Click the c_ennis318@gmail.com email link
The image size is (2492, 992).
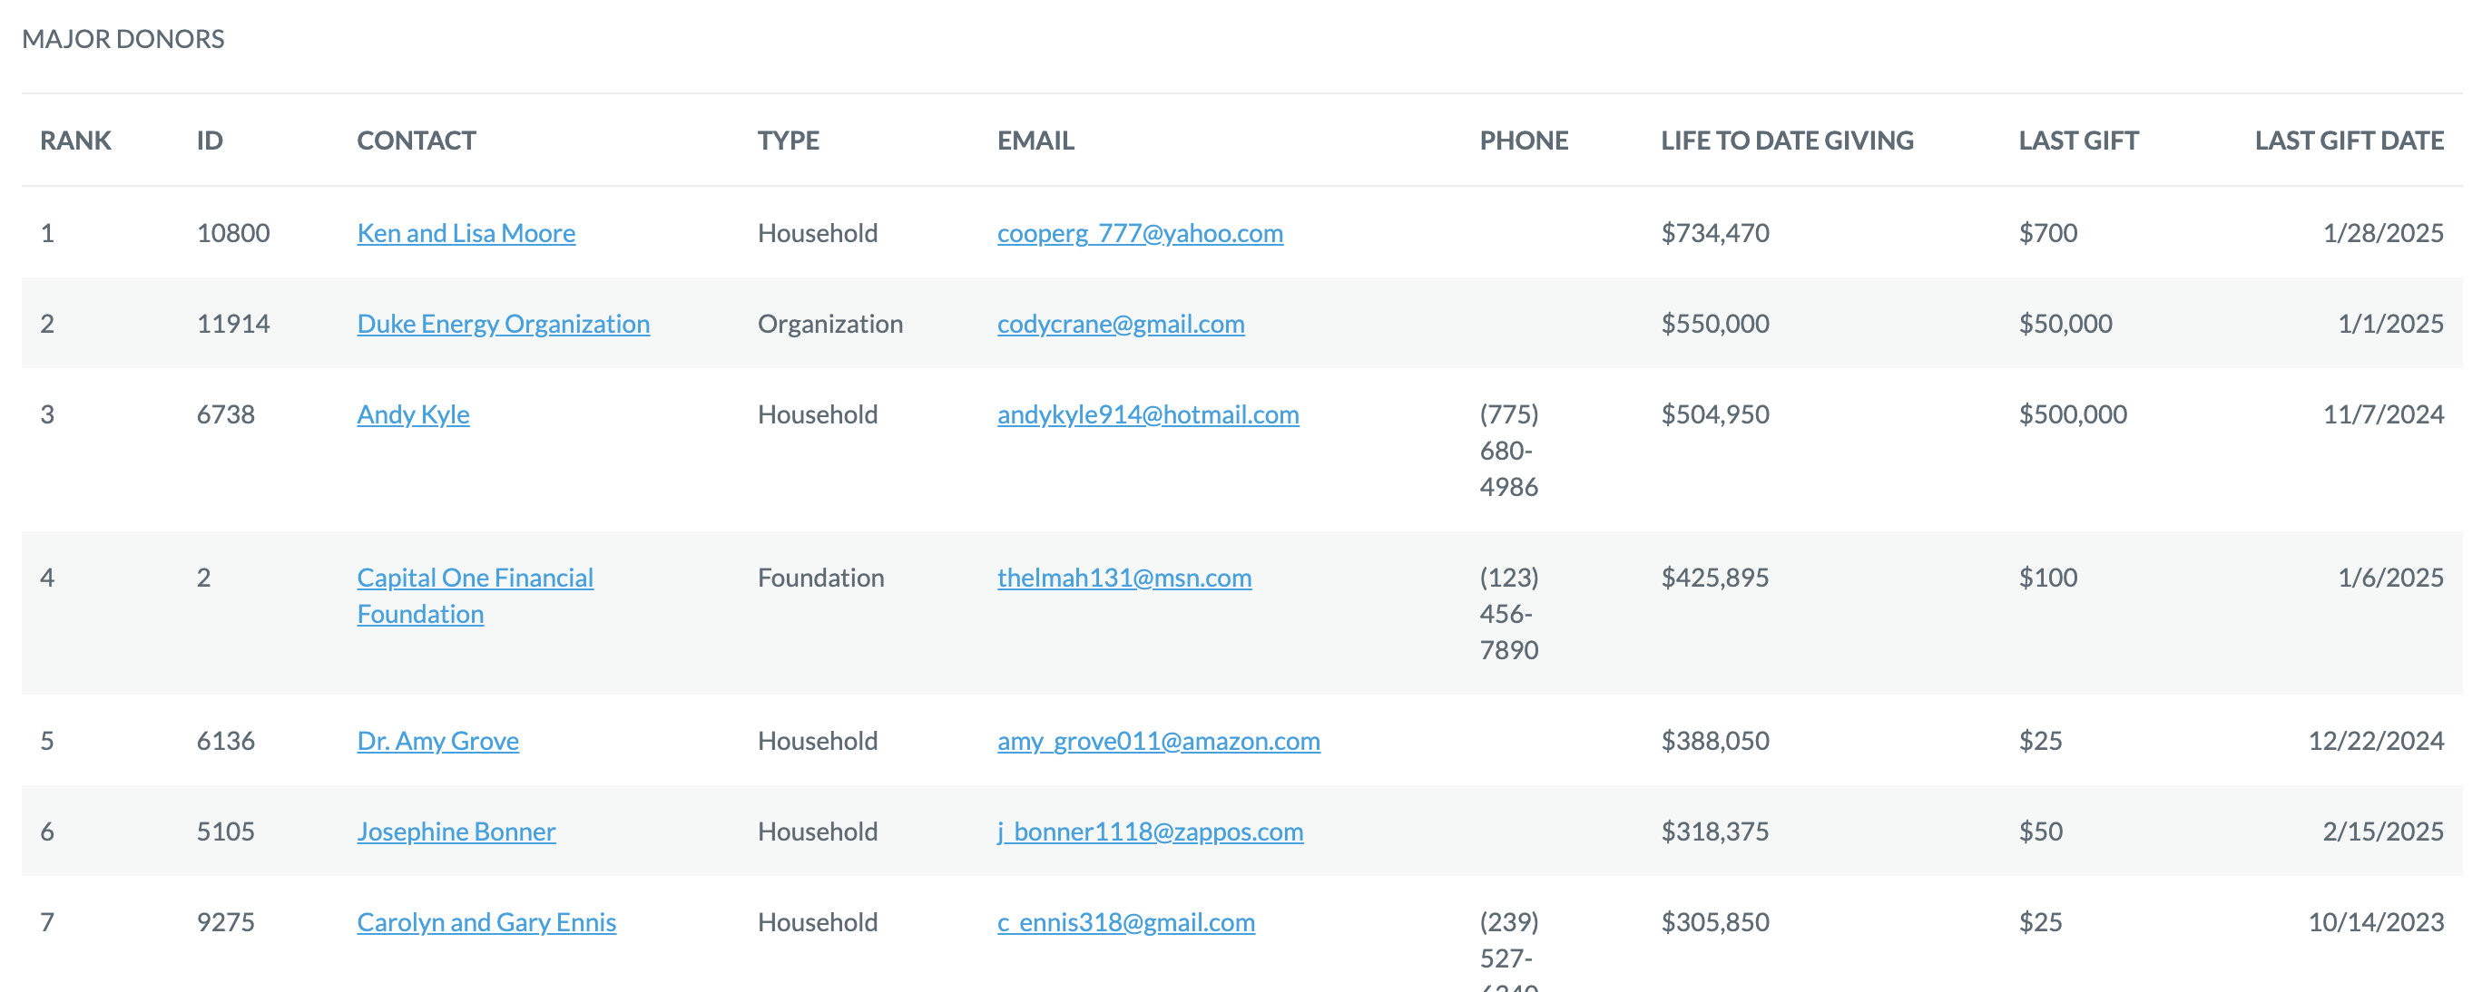[1126, 922]
